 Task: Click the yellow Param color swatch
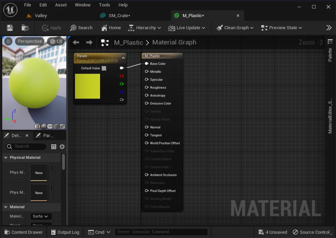[87, 86]
